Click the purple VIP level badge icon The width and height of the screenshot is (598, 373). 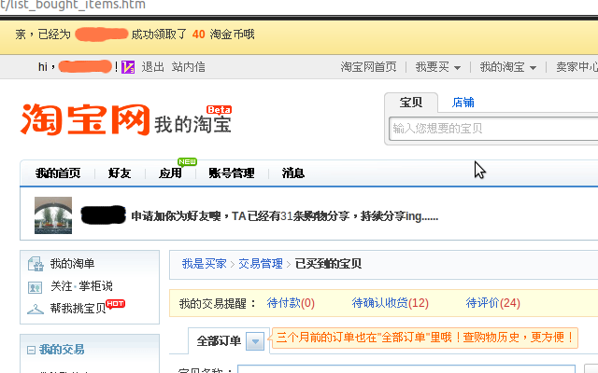(128, 67)
